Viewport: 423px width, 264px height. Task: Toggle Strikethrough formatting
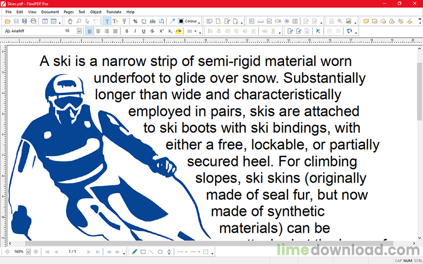pos(153,31)
